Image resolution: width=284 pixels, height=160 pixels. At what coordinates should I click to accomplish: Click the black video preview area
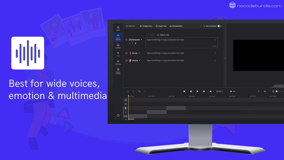click(x=259, y=55)
